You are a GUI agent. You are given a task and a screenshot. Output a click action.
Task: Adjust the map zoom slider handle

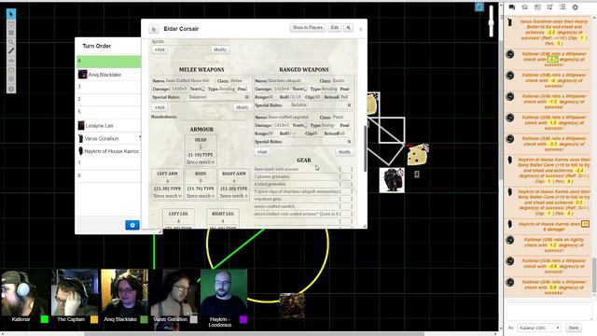coord(492,22)
